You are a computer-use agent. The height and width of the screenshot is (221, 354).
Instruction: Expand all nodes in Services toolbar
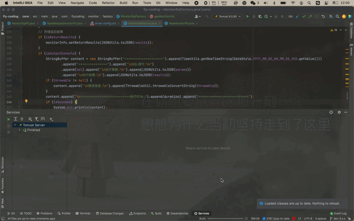[15, 119]
